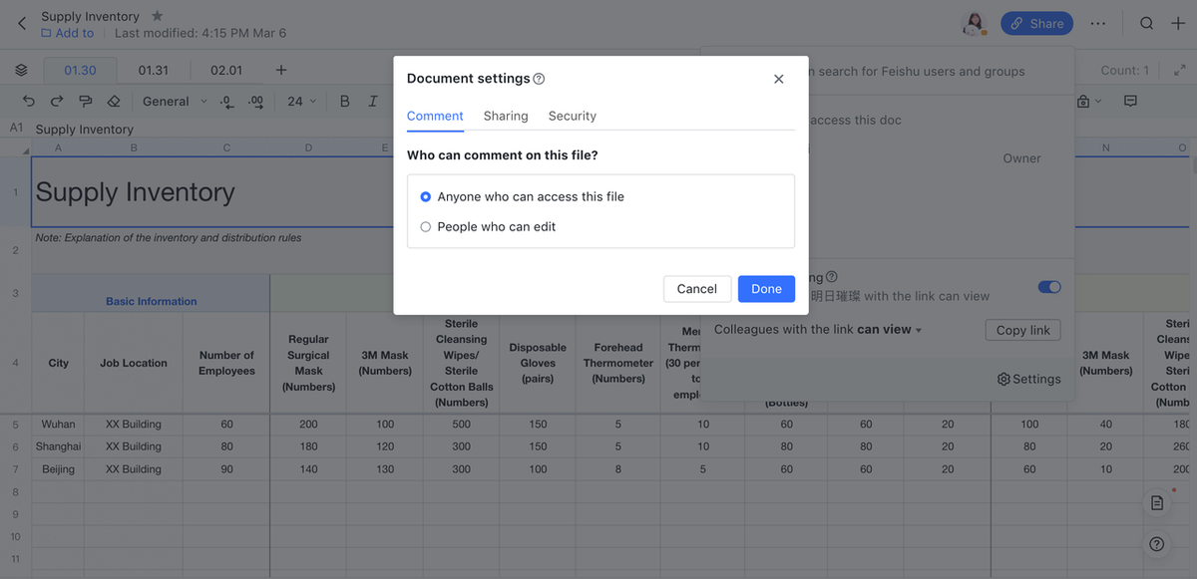1197x579 pixels.
Task: Open the sheet list layers icon
Action: pos(21,71)
